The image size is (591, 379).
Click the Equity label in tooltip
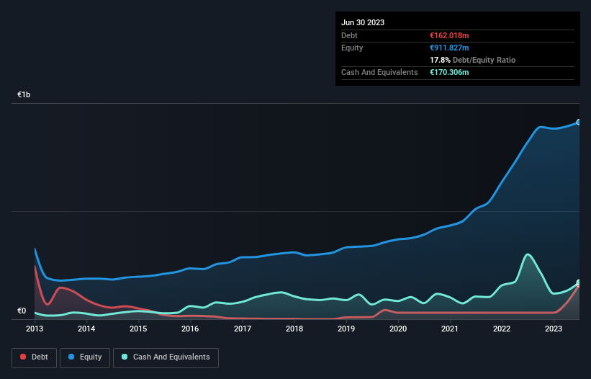click(352, 48)
